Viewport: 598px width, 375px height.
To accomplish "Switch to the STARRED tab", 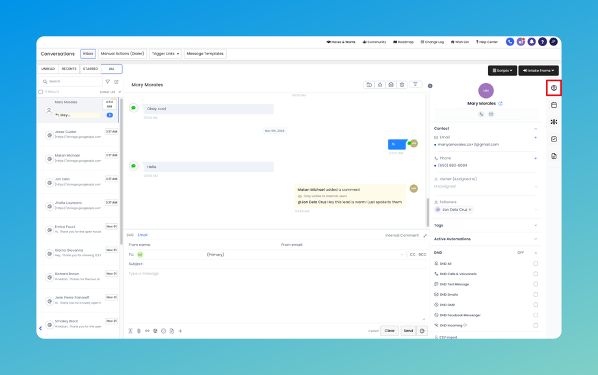I will point(90,69).
